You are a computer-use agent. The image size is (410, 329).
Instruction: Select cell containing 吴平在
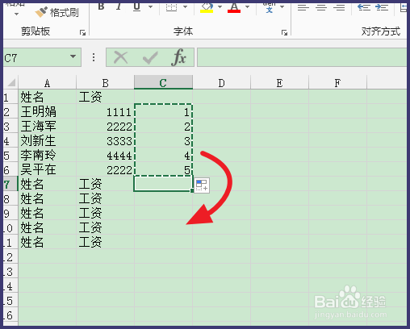(x=48, y=169)
